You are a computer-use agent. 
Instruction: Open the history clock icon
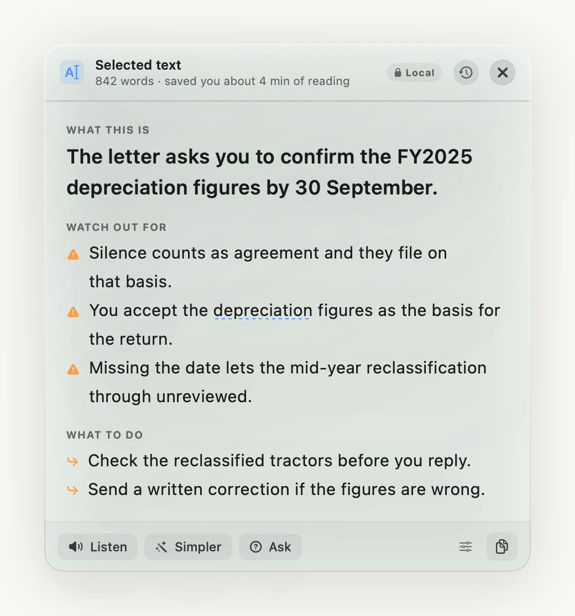coord(466,72)
